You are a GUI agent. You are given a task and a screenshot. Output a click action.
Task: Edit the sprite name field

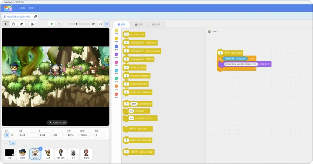28,135
